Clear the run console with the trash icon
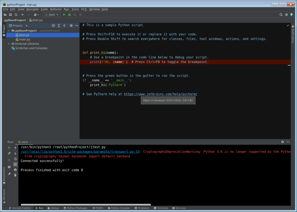297x212 pixels. coord(15,175)
